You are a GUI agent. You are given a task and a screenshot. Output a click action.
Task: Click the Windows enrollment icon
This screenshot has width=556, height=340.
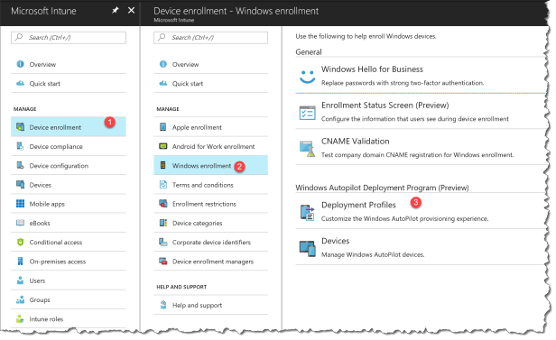coord(163,165)
